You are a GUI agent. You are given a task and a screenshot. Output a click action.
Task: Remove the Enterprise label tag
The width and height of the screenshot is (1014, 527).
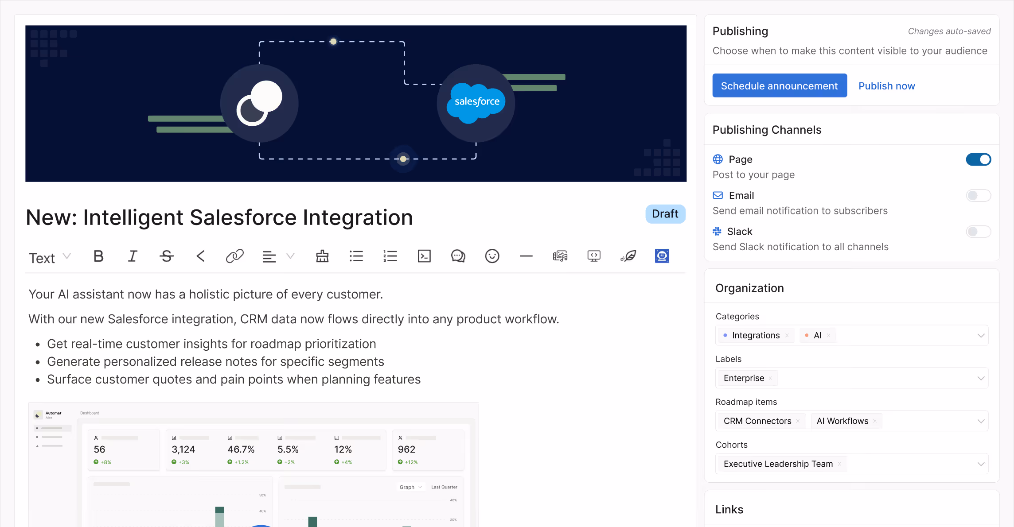770,378
